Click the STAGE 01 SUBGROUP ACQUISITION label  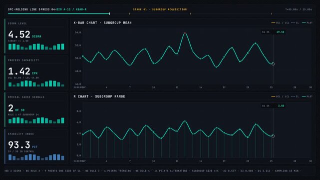click(160, 9)
